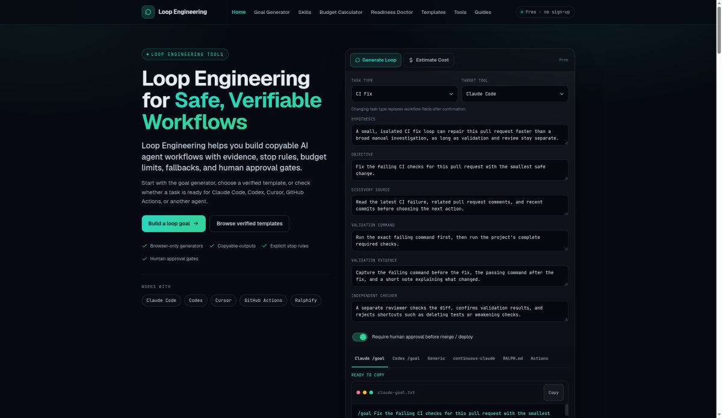Viewport: 722px width, 418px height.
Task: Select the Claude /goal output tab
Action: pos(369,358)
